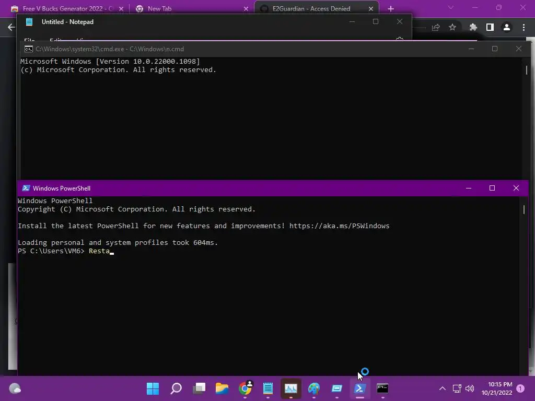The image size is (535, 401).
Task: Click the Notepad title bar icon
Action: click(29, 22)
